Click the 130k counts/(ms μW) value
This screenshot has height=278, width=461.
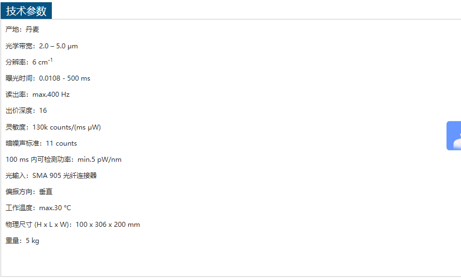(x=66, y=127)
